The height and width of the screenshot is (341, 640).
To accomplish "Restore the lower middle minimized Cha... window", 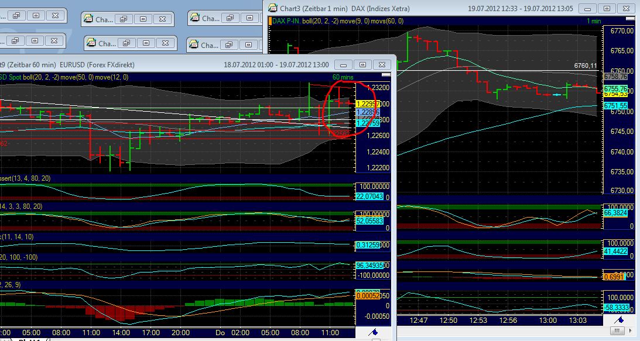I will pos(126,43).
